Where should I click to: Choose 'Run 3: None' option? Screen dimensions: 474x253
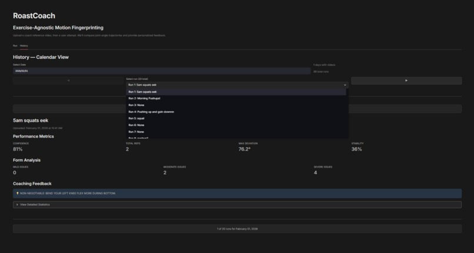(236, 105)
